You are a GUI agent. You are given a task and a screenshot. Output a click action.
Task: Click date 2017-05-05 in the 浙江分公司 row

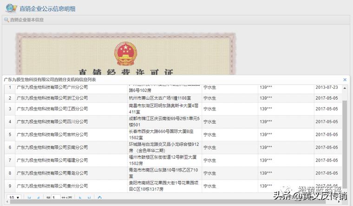[327, 98]
